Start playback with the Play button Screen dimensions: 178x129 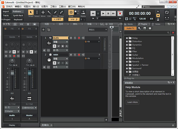[103, 14]
